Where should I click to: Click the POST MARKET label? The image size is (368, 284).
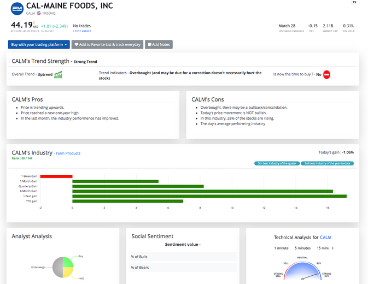click(x=82, y=31)
